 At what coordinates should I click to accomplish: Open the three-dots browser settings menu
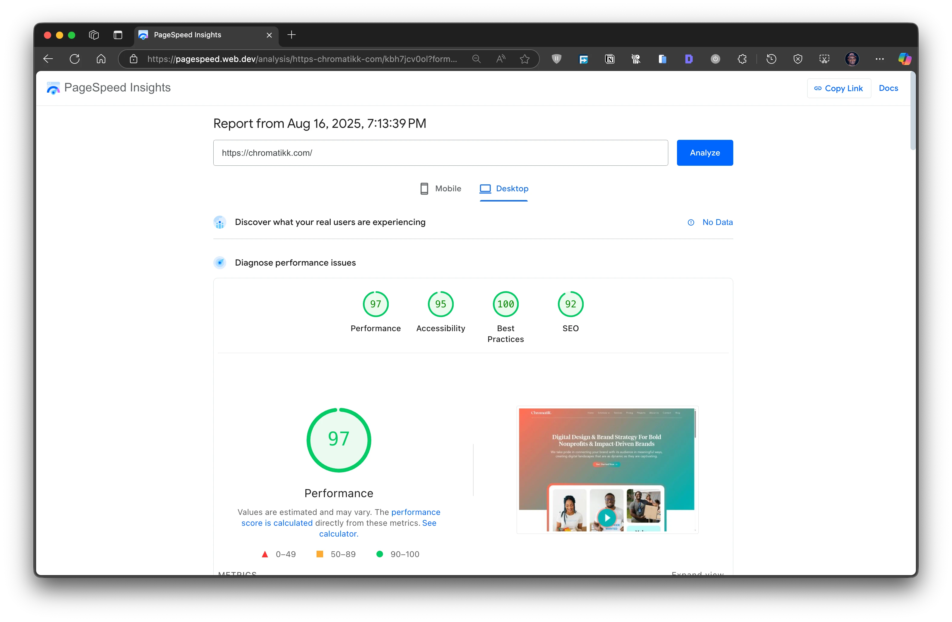pos(879,59)
